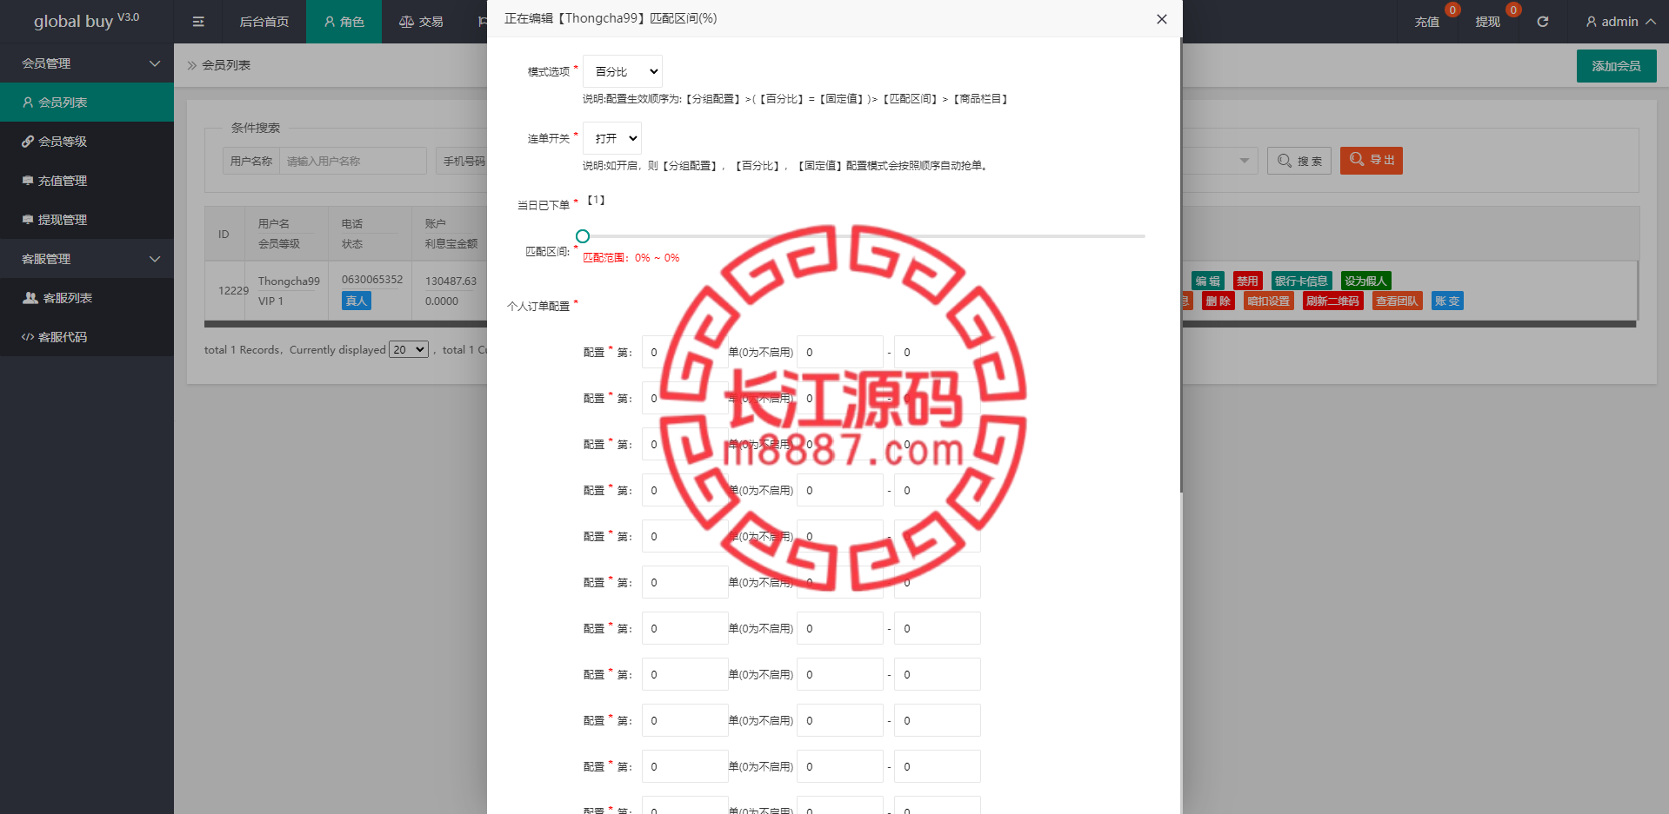Click the code icon beside 客服代码
1669x814 pixels.
tap(28, 337)
